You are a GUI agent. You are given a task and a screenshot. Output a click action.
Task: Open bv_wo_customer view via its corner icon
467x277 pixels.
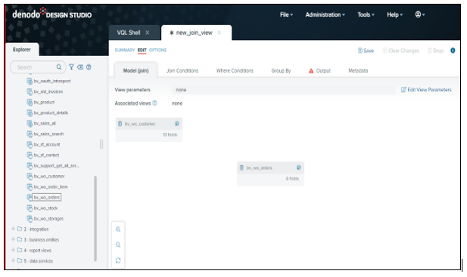[x=177, y=124]
